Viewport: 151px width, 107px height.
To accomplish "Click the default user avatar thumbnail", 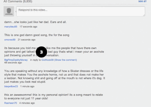I will point(9,11).
